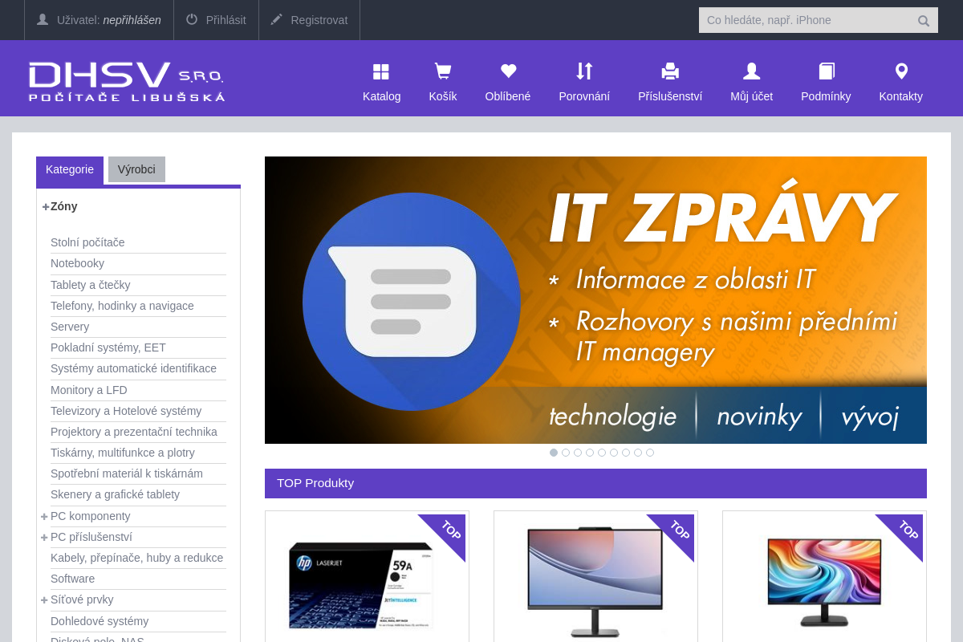Click the search magnifier icon

click(924, 21)
